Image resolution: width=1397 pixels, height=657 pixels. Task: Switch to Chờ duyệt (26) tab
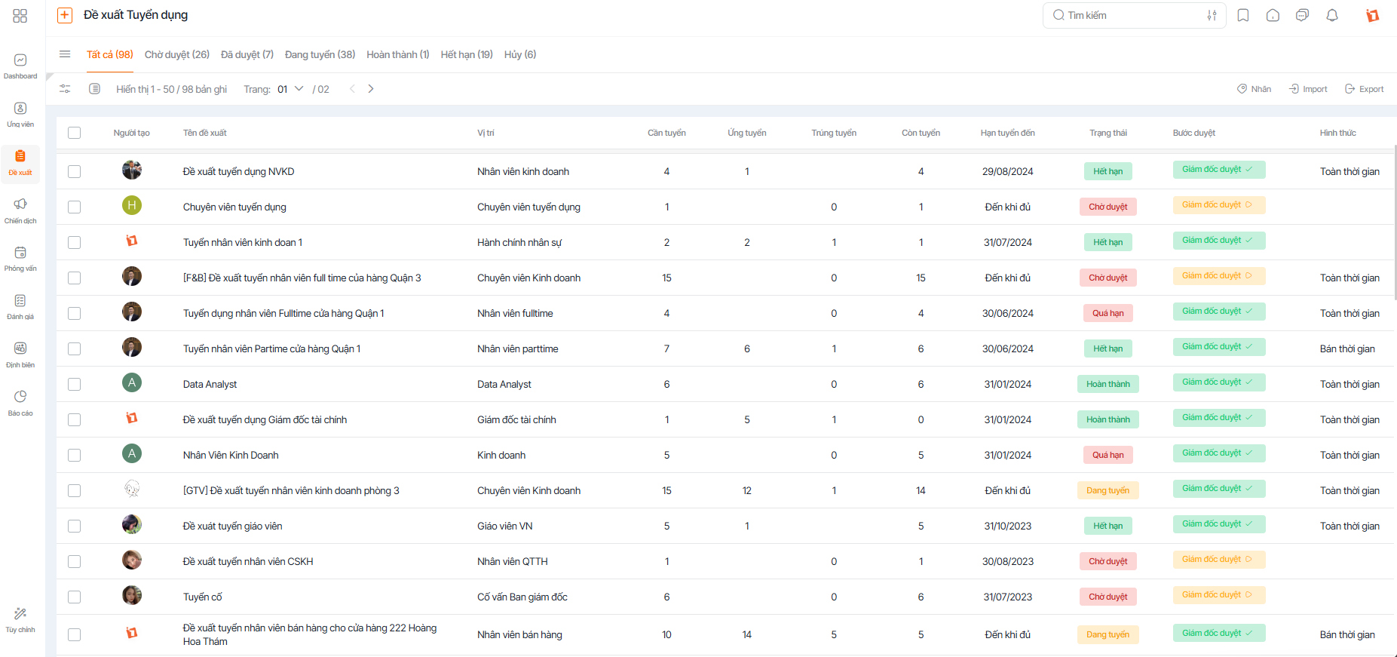[x=177, y=54]
